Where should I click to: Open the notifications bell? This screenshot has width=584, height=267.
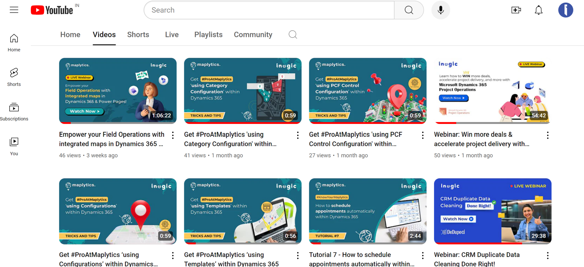pos(538,10)
